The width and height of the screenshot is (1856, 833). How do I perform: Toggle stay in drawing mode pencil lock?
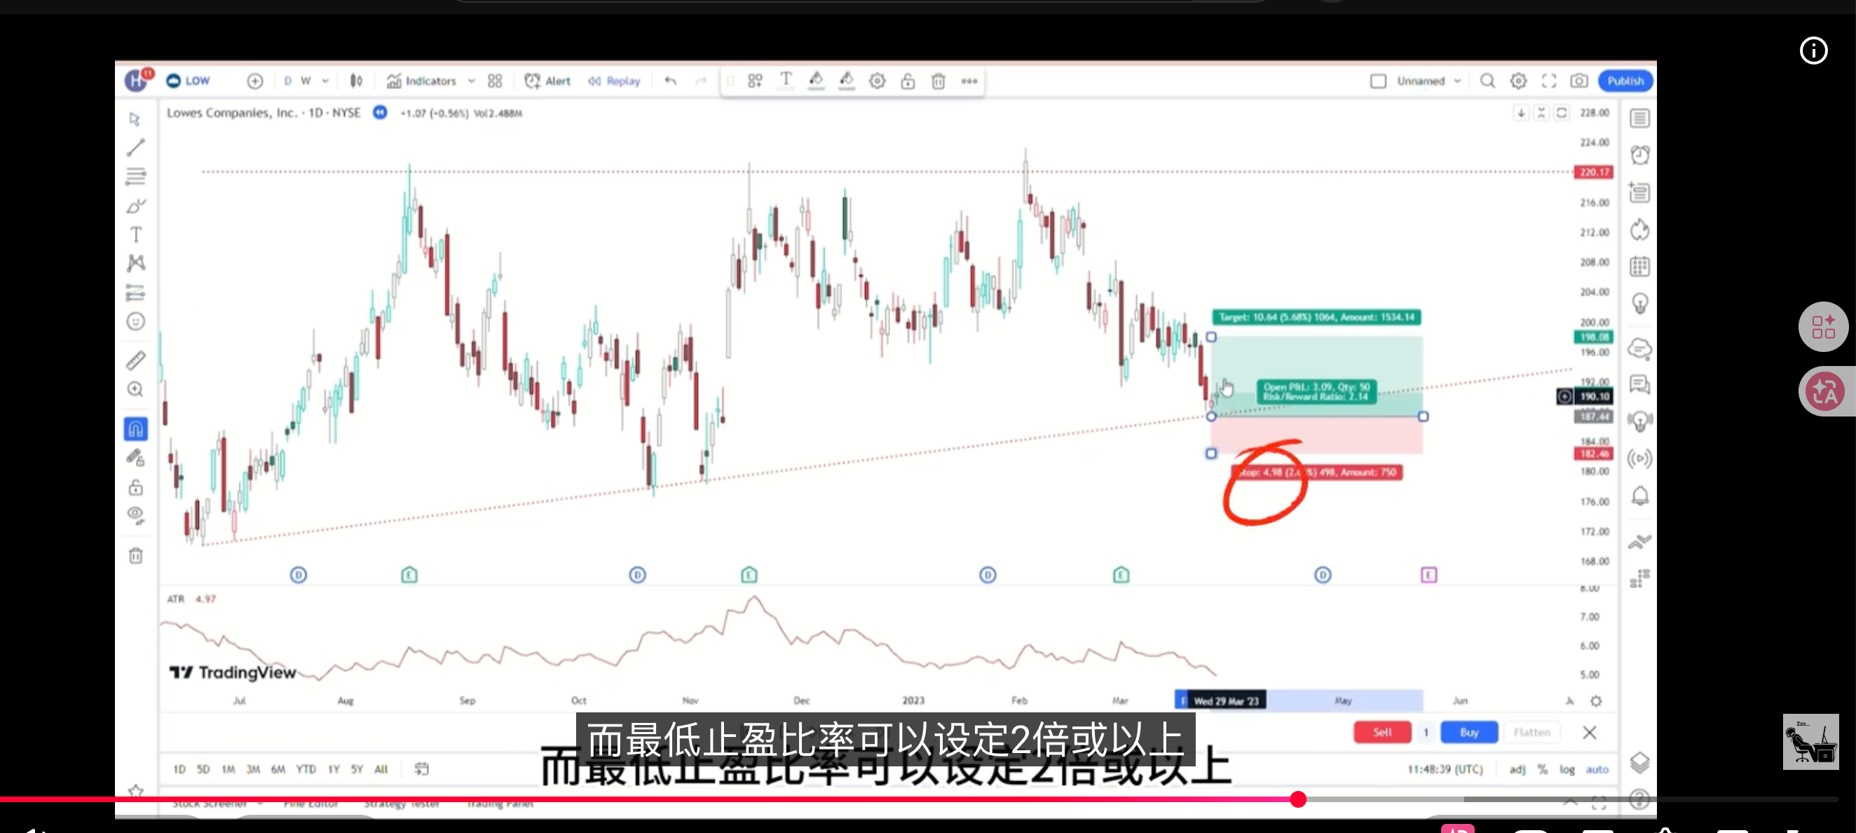point(135,459)
